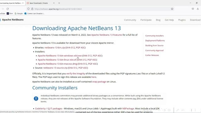
Task: Open the Plugins nav item
Action: pos(182,20)
